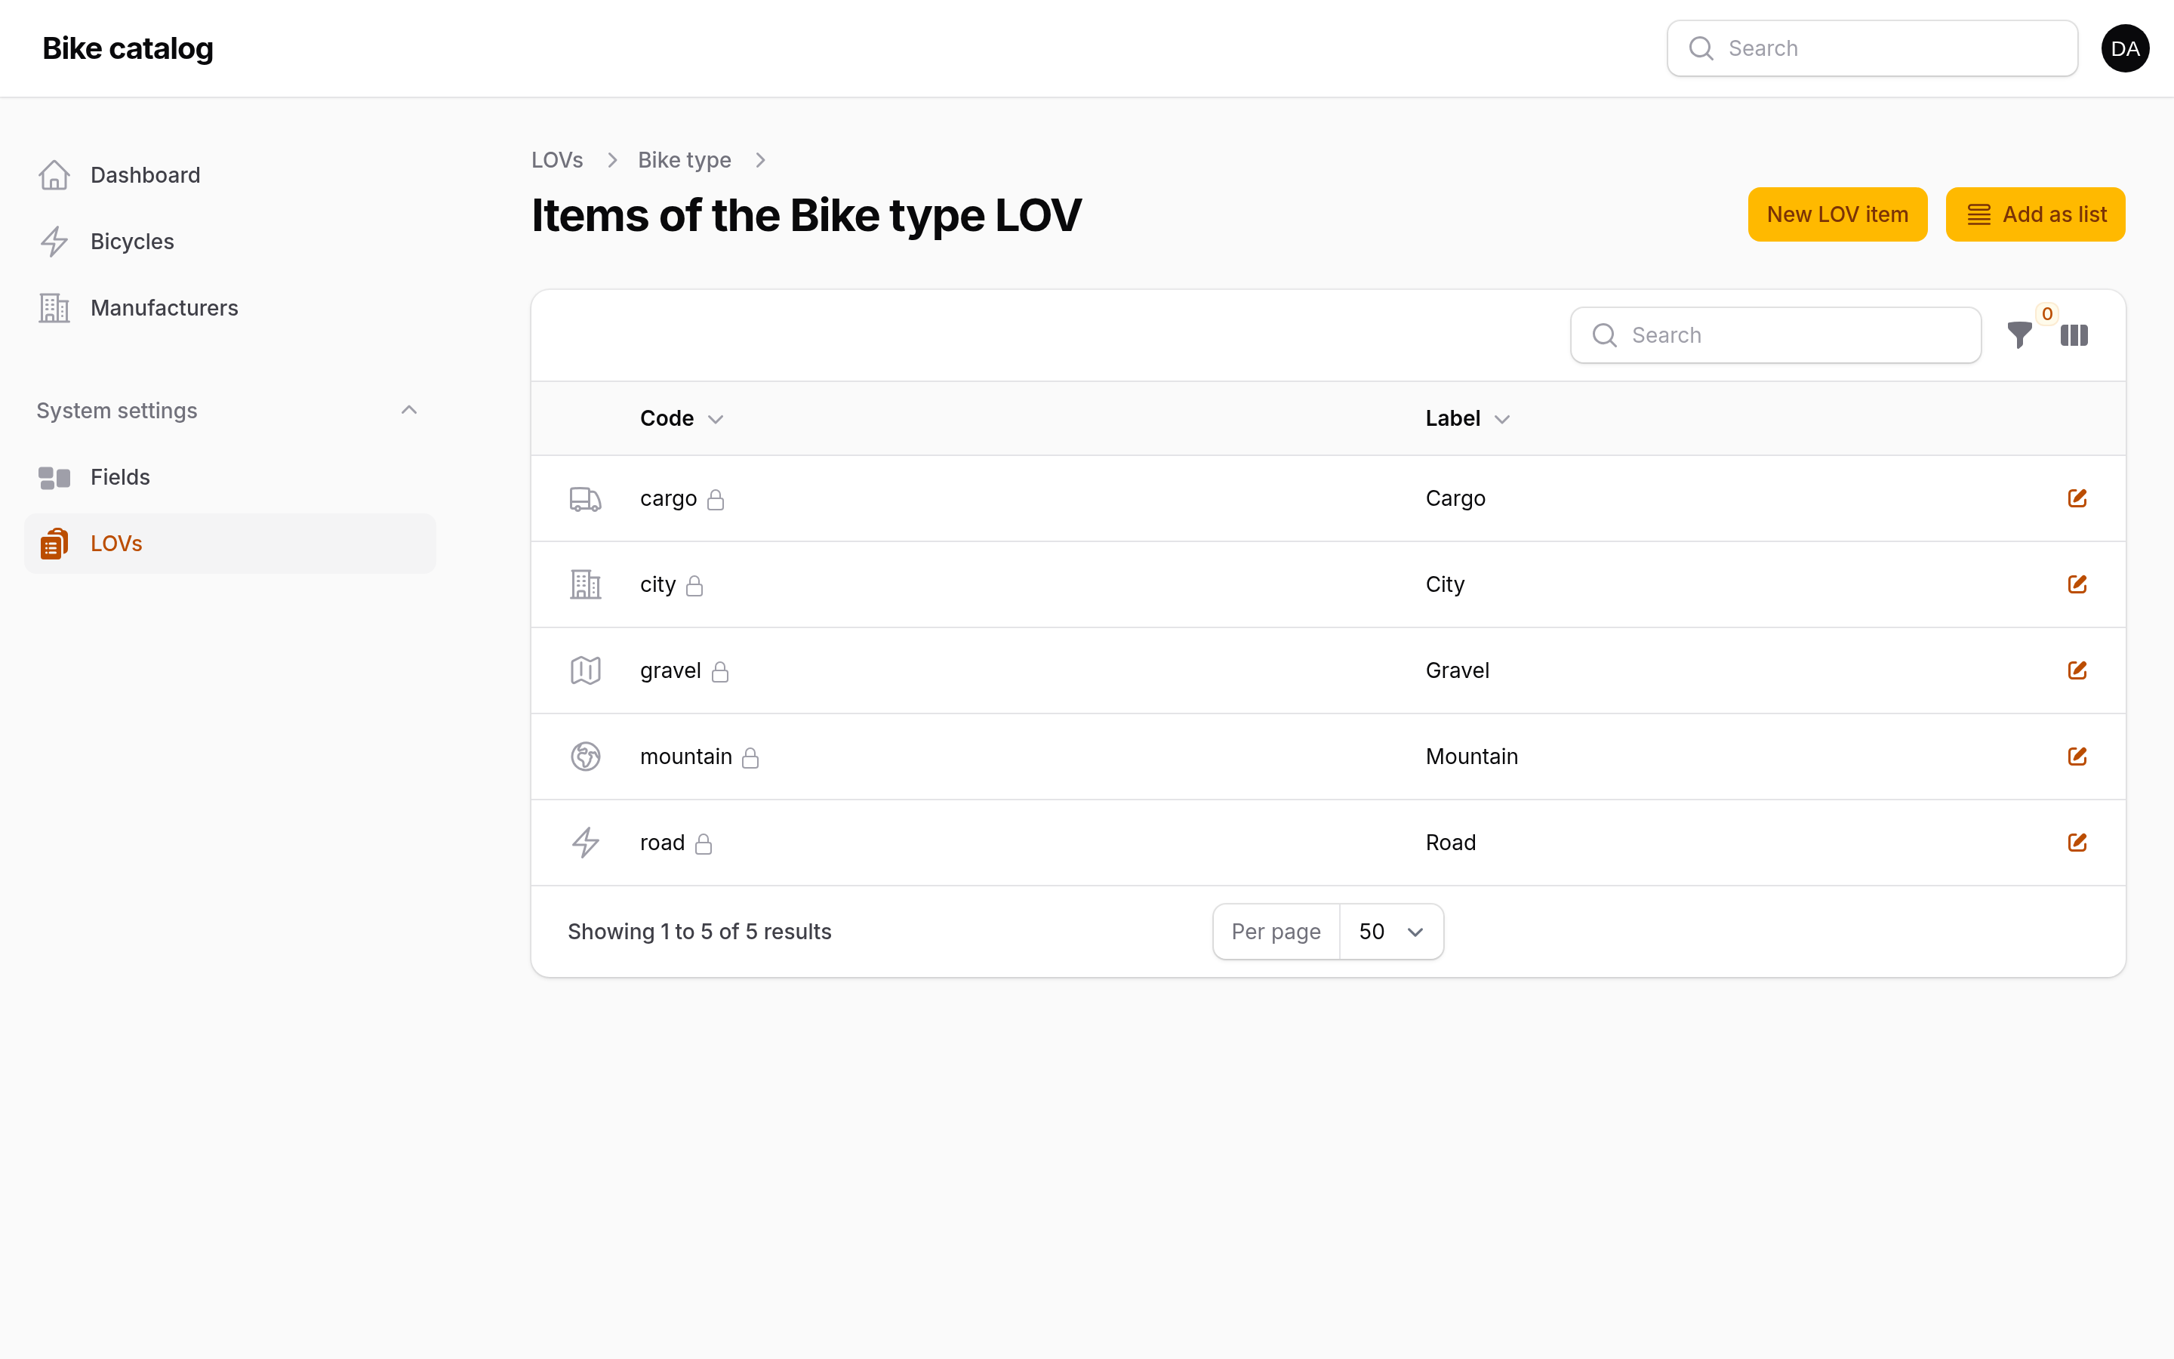
Task: Click the lock icon next to cargo
Action: coord(715,500)
